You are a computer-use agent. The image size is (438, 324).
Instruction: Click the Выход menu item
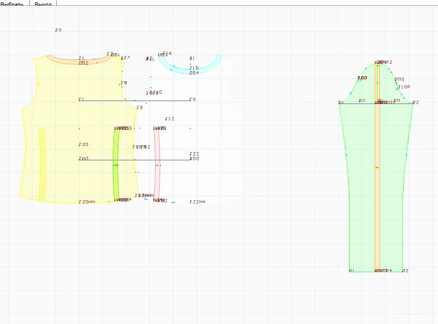(43, 4)
